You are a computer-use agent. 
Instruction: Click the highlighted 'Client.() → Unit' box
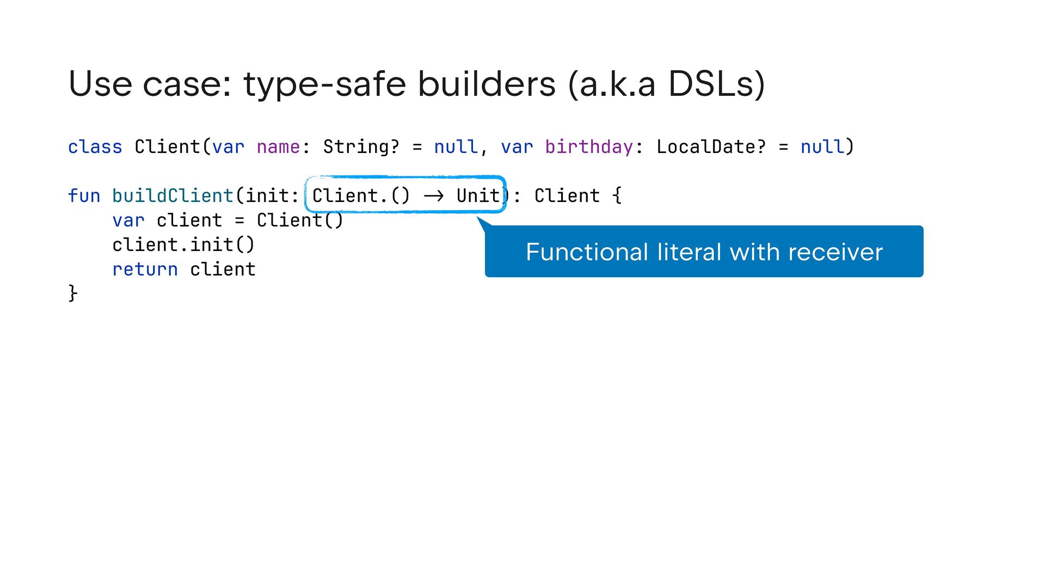click(405, 194)
